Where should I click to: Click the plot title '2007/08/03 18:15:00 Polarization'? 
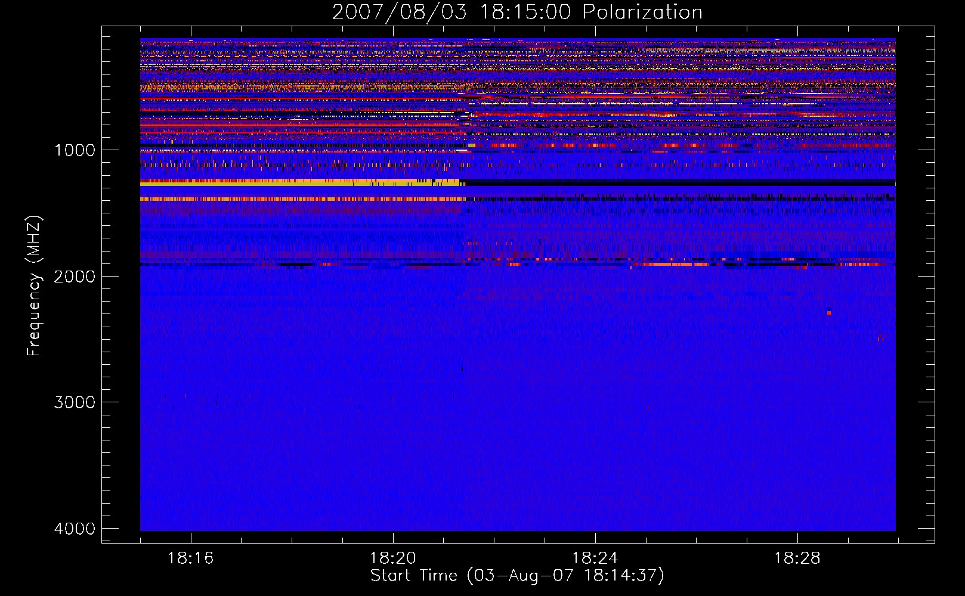pyautogui.click(x=517, y=12)
